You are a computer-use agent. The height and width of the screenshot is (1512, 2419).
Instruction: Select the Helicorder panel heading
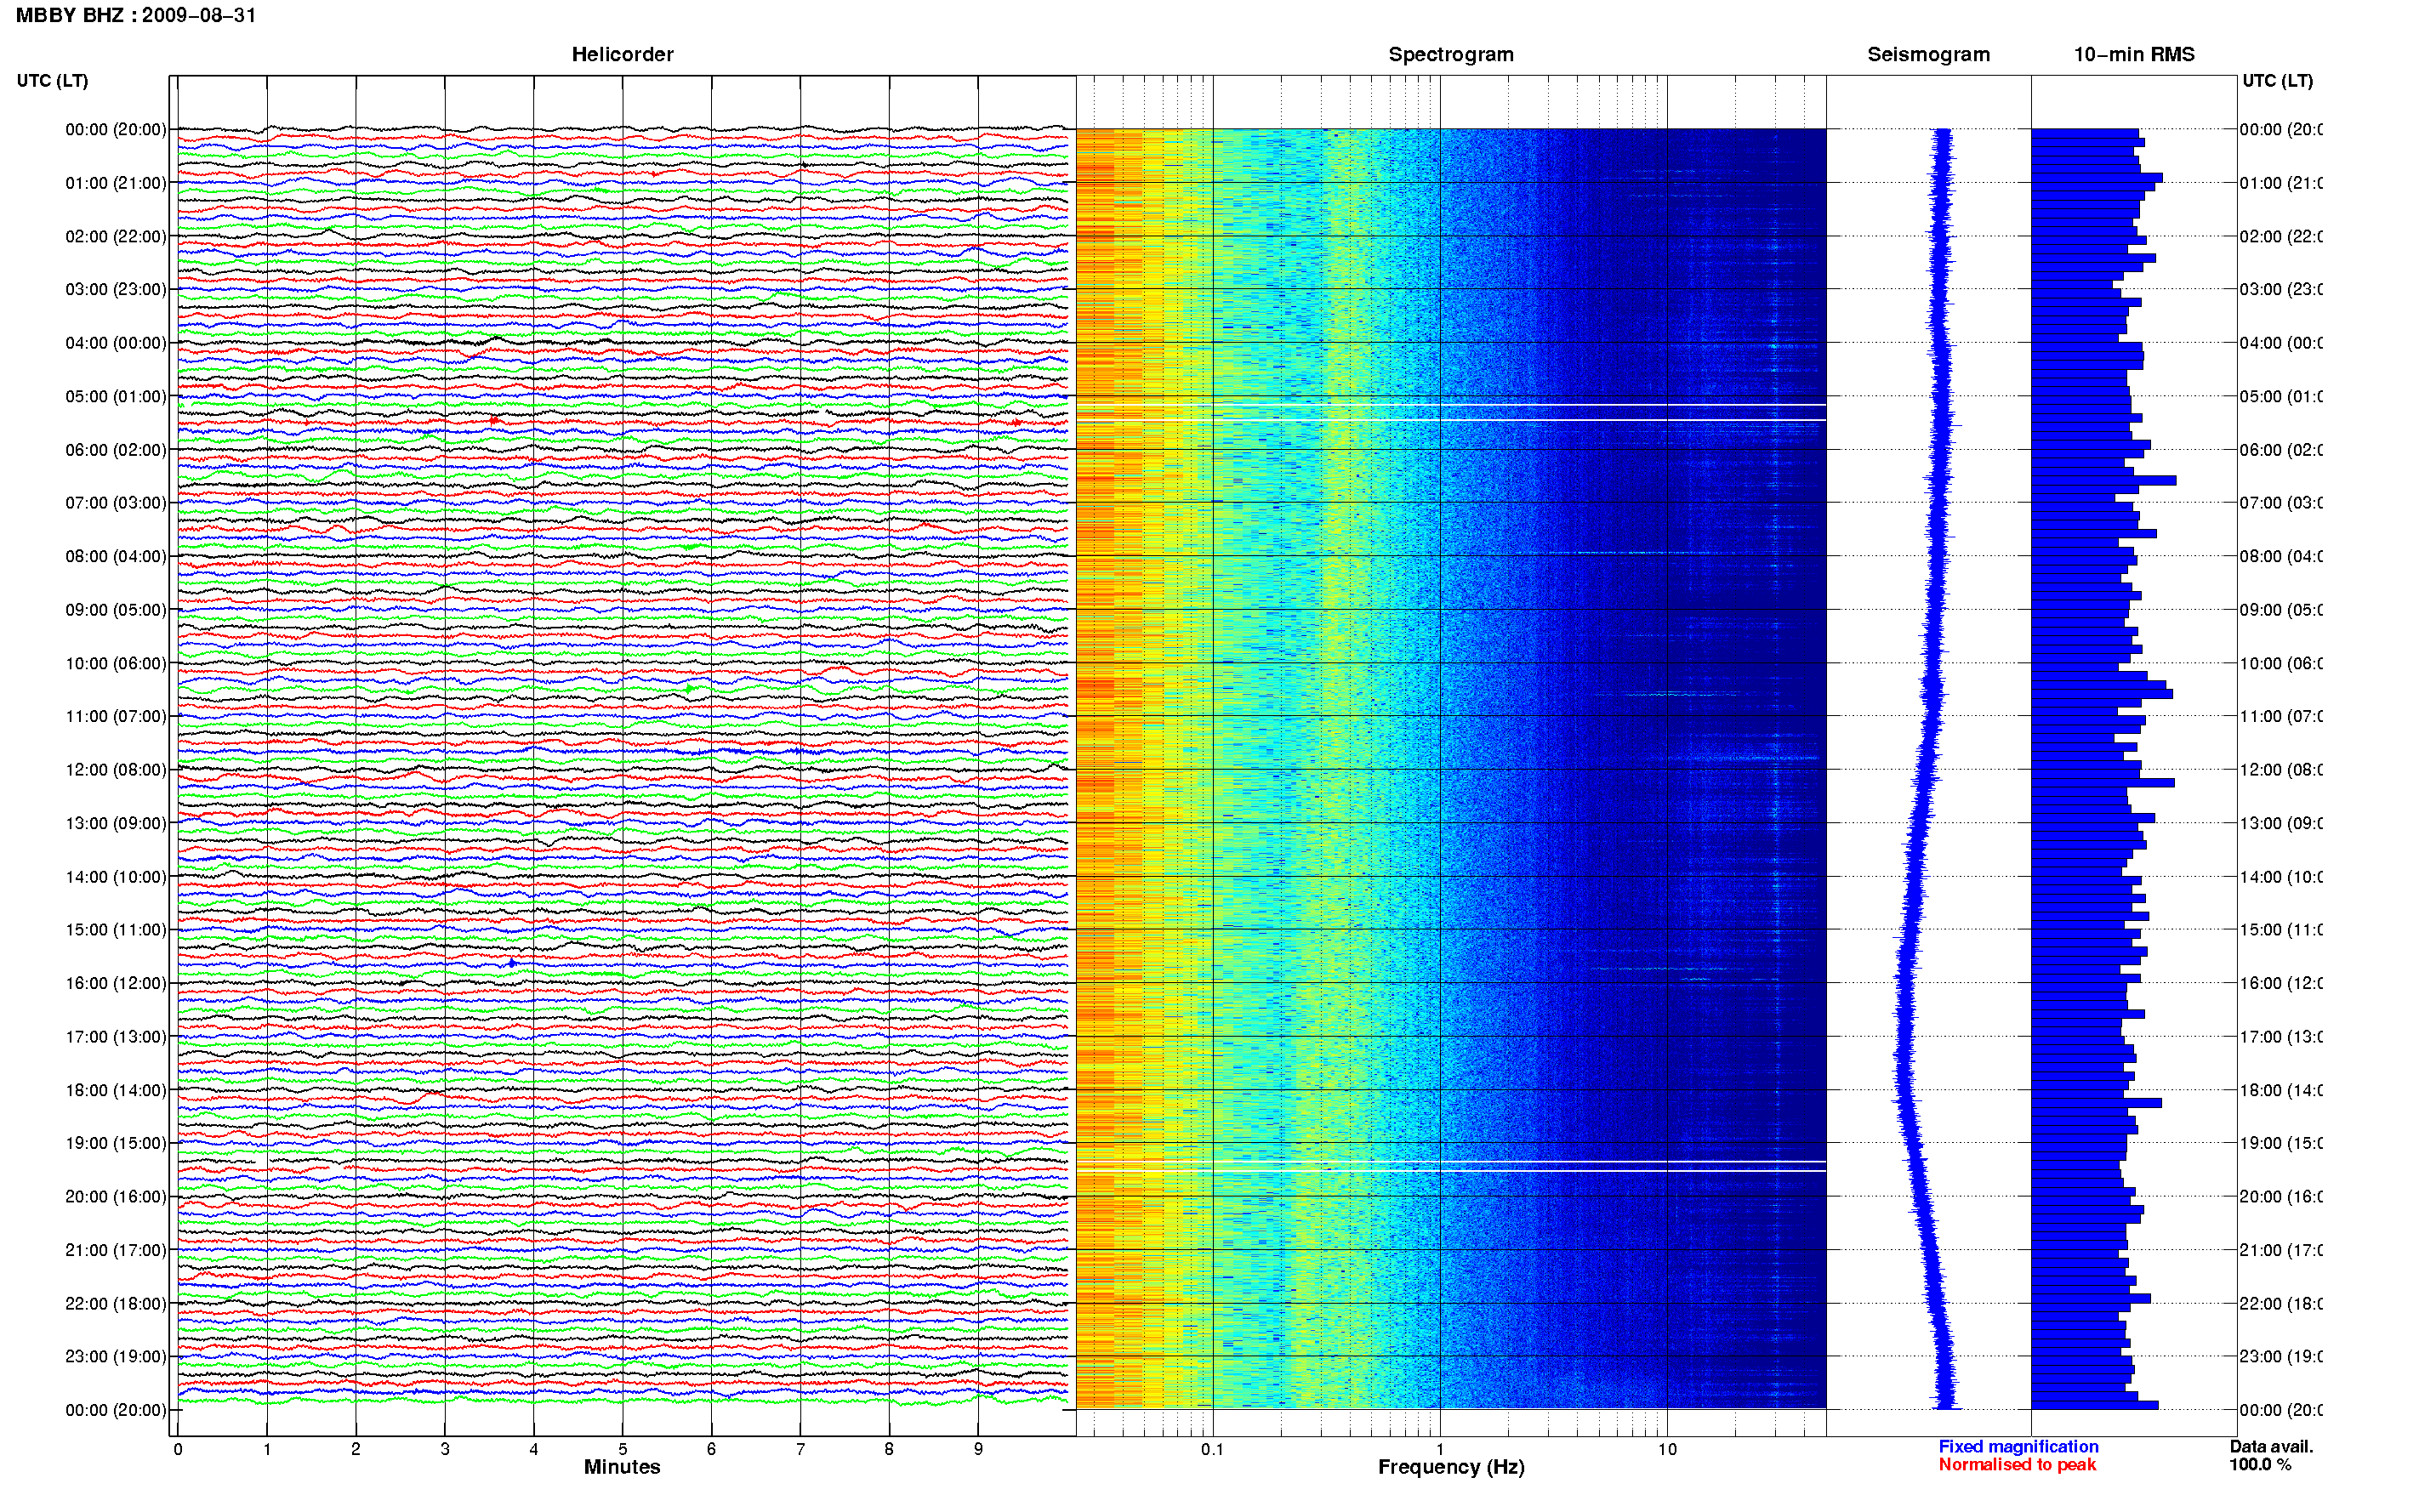pyautogui.click(x=622, y=54)
